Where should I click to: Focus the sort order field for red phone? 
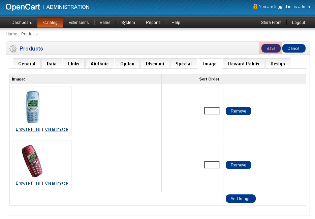(212, 165)
